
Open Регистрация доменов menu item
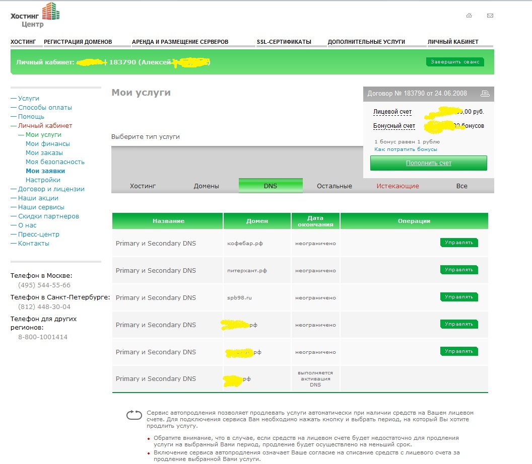point(78,42)
